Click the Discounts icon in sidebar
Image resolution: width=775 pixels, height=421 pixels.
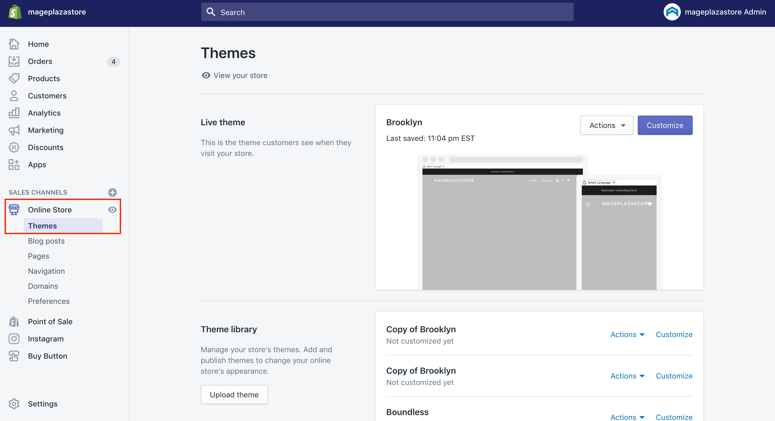point(14,147)
